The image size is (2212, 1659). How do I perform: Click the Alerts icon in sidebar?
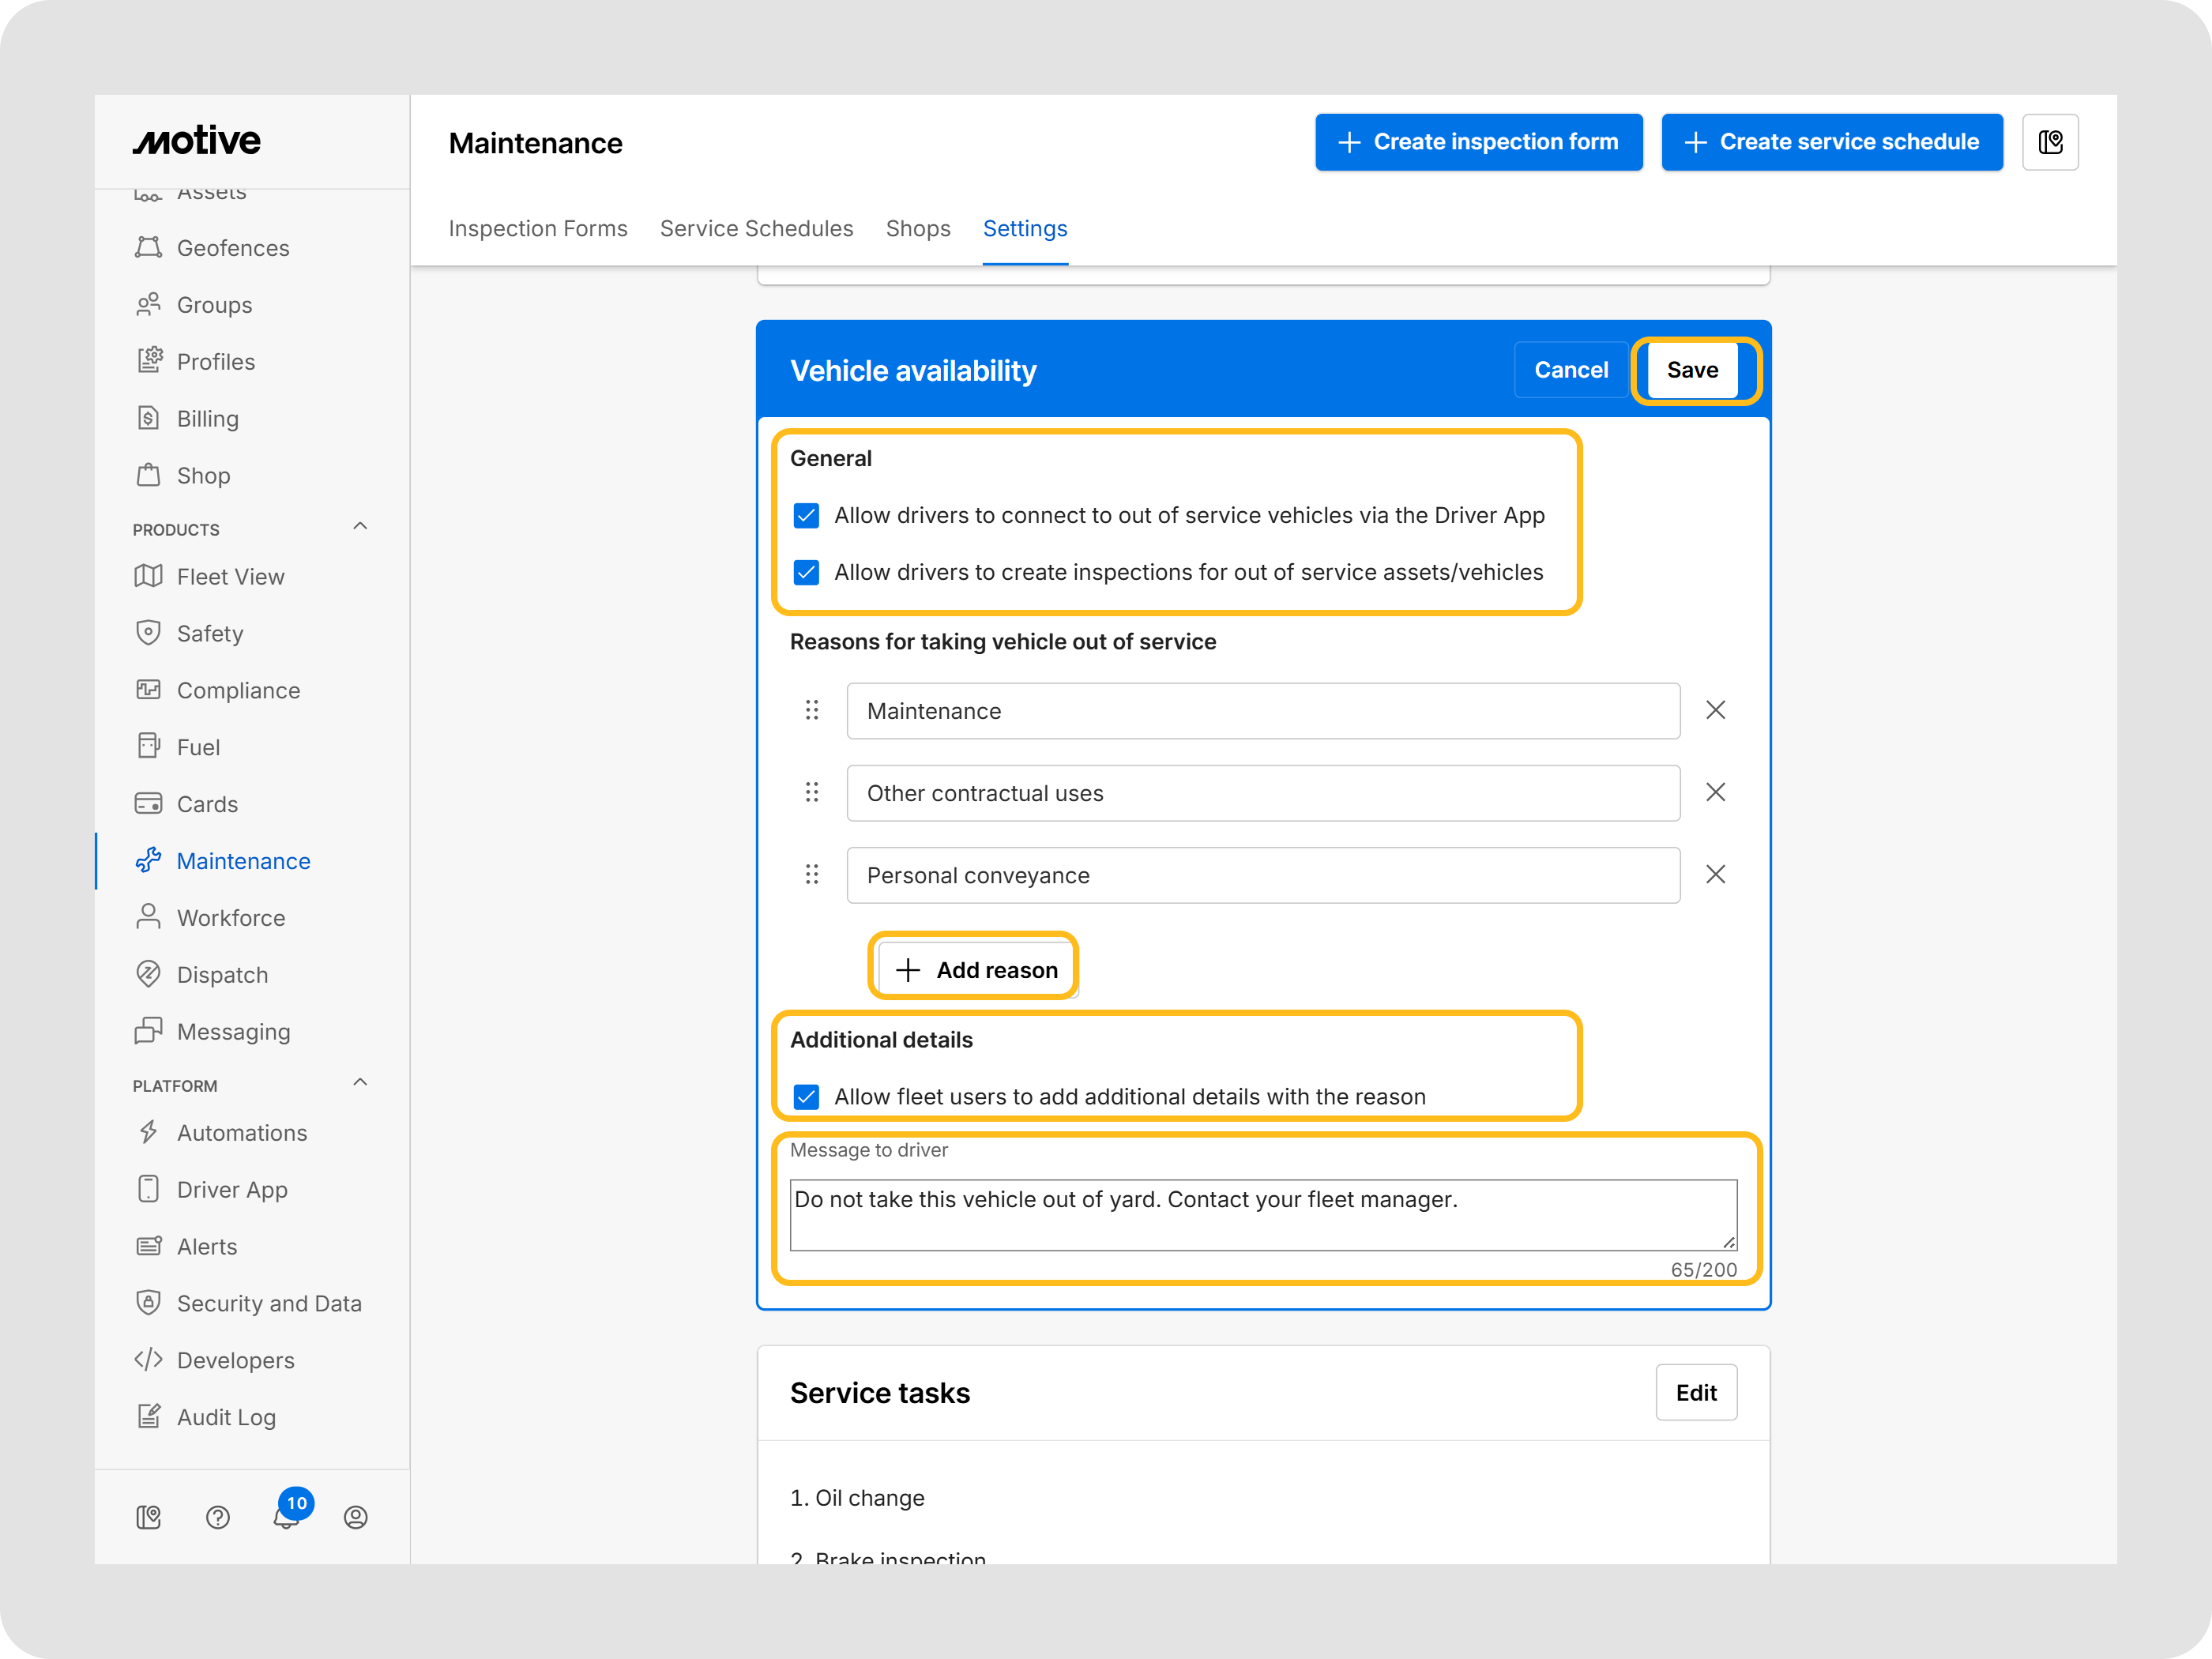148,1246
